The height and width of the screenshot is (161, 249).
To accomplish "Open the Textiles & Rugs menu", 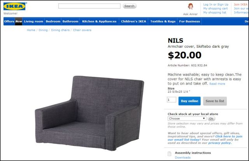I will (163, 21).
